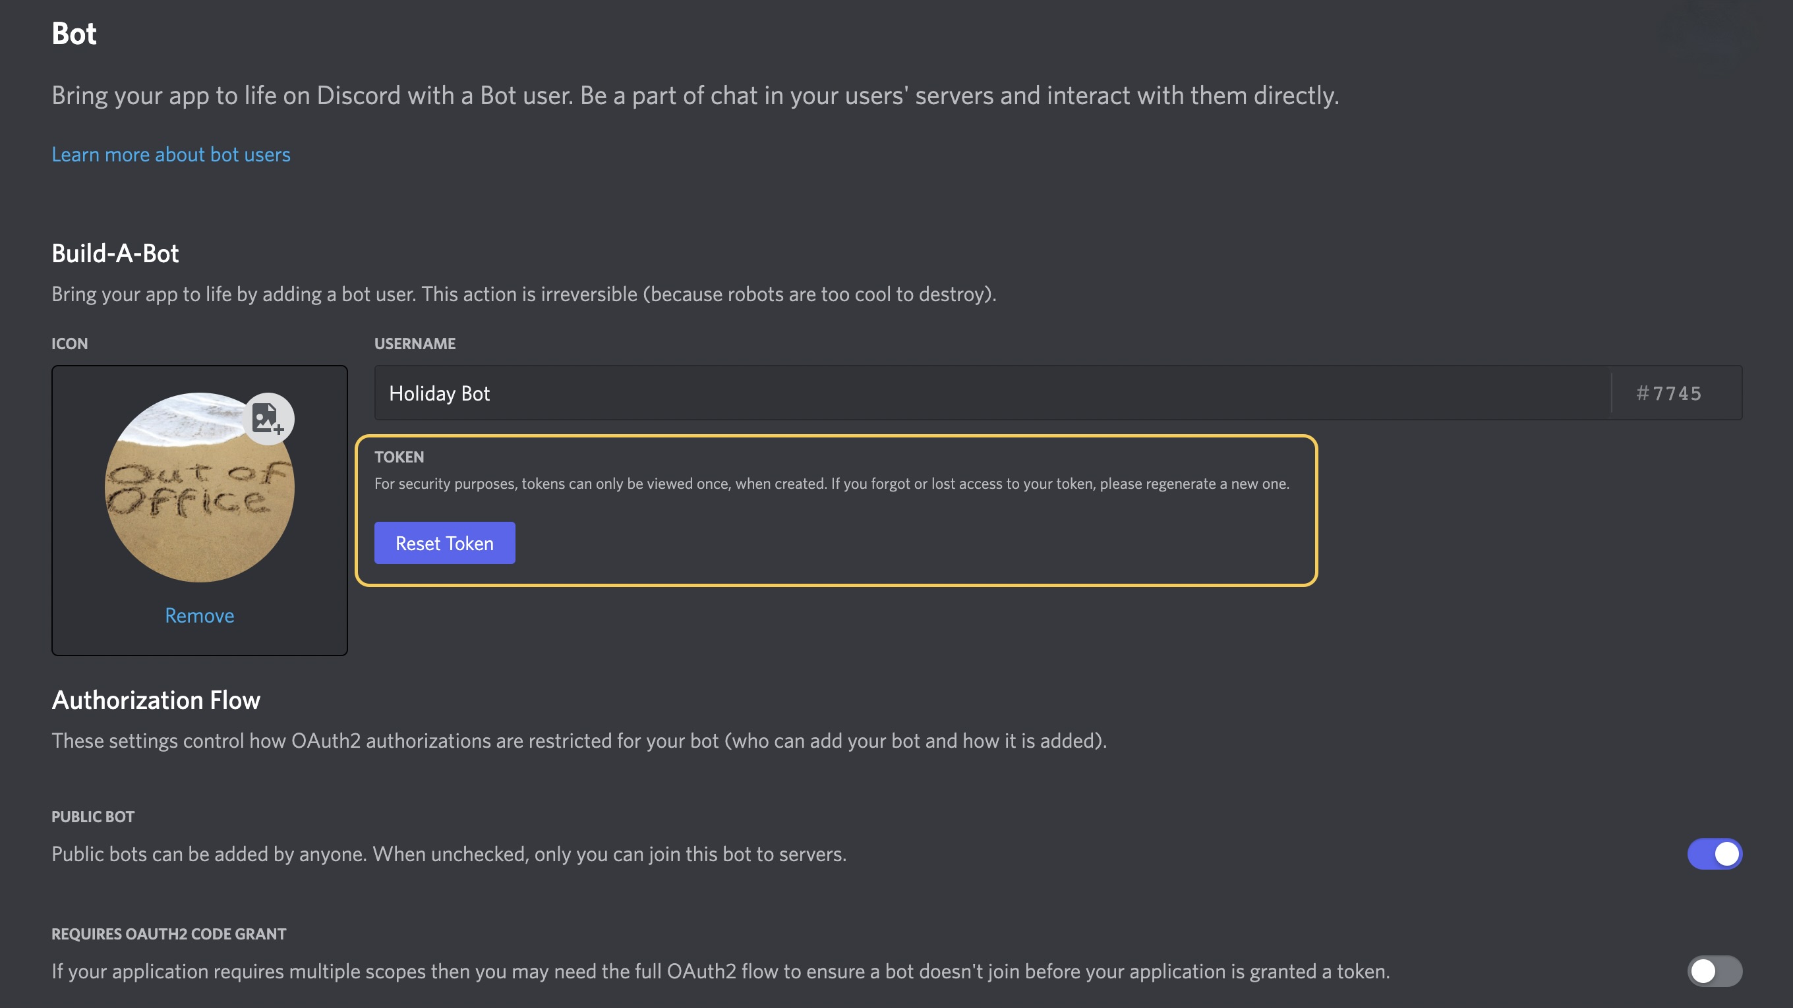Click the TOKEN section icon indicator
Viewport: 1793px width, 1008px height.
(x=397, y=455)
